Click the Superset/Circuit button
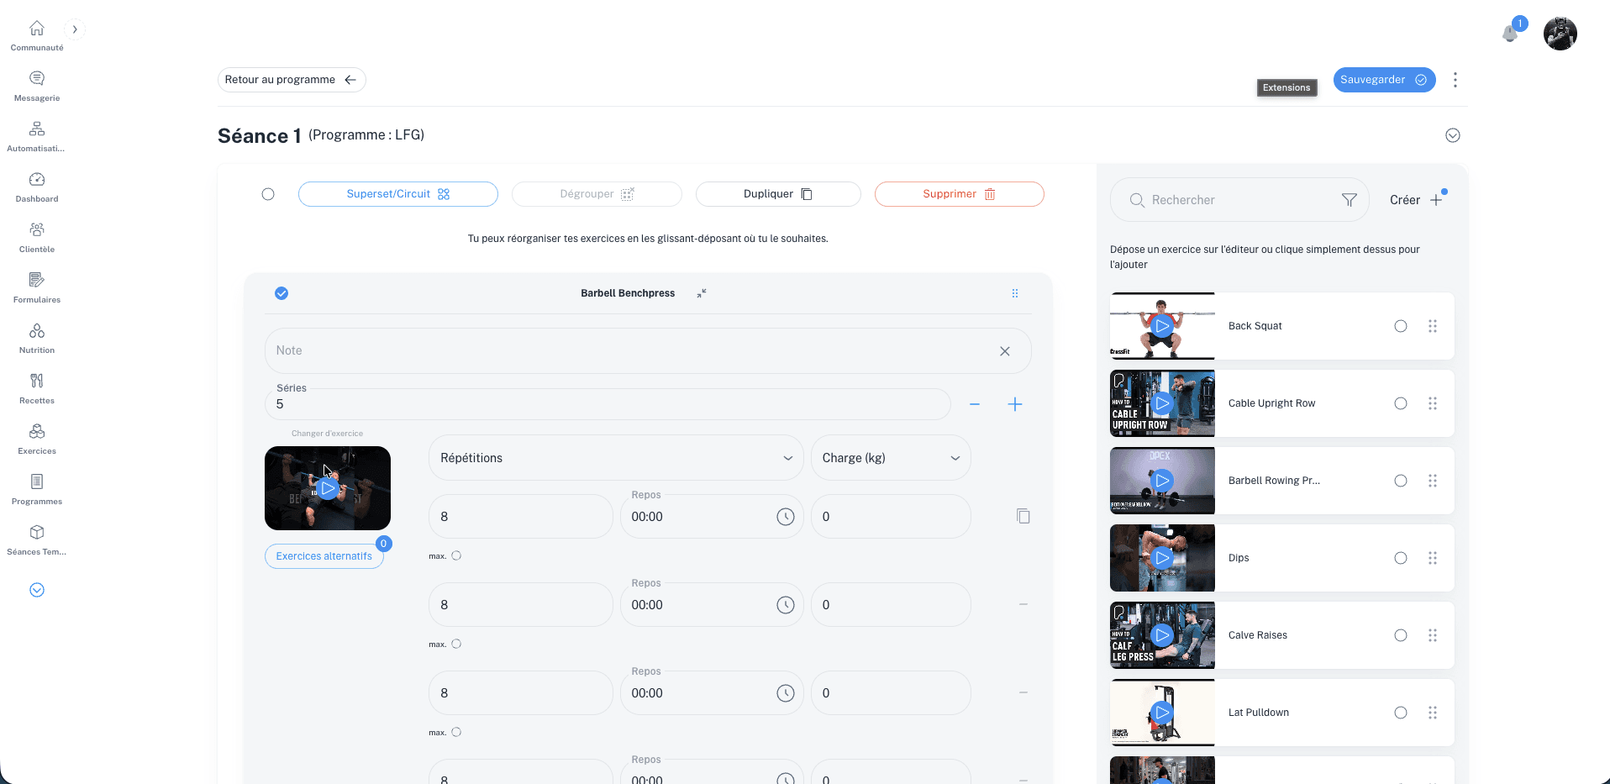This screenshot has width=1610, height=784. 397,194
